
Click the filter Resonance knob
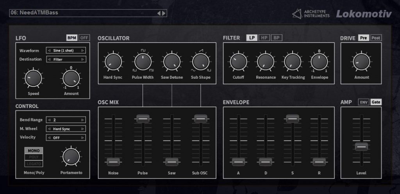tap(266, 62)
